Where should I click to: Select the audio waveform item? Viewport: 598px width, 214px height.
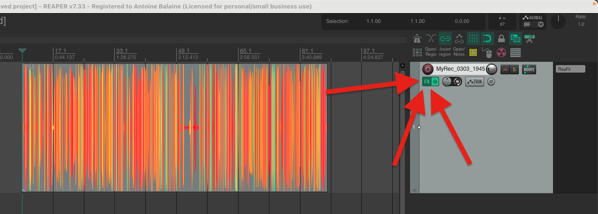tap(174, 127)
